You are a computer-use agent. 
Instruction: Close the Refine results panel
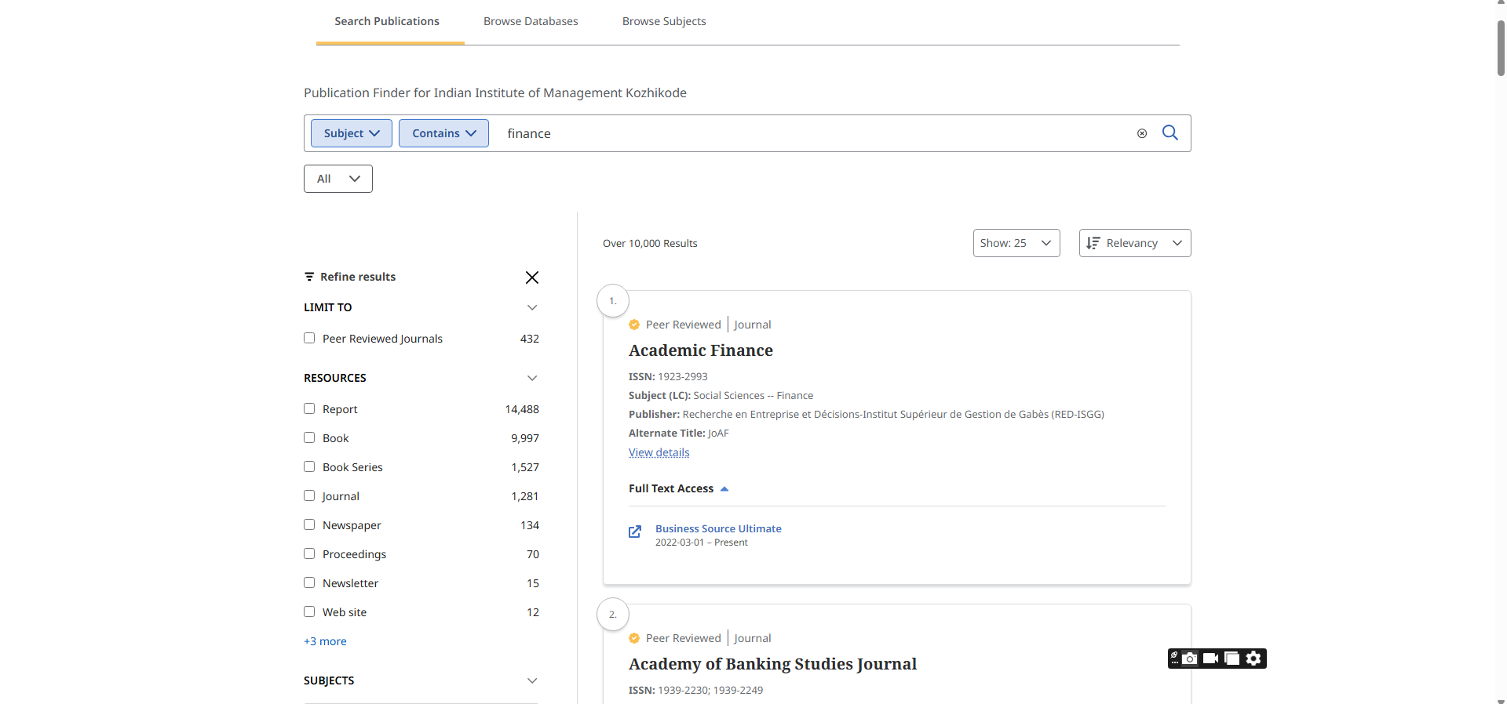[x=531, y=278]
